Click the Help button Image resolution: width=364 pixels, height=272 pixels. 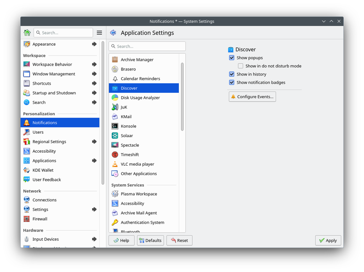(x=121, y=240)
